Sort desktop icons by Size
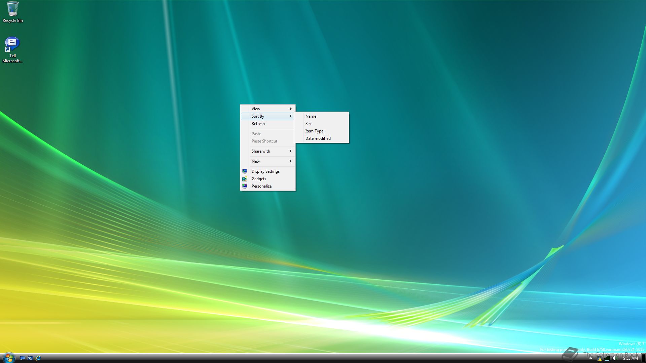This screenshot has width=646, height=363. click(322, 124)
